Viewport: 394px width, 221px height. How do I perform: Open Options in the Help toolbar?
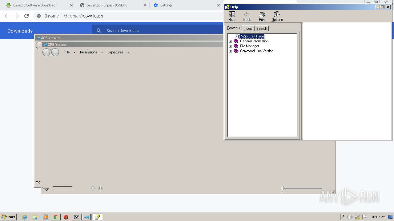coord(277,16)
